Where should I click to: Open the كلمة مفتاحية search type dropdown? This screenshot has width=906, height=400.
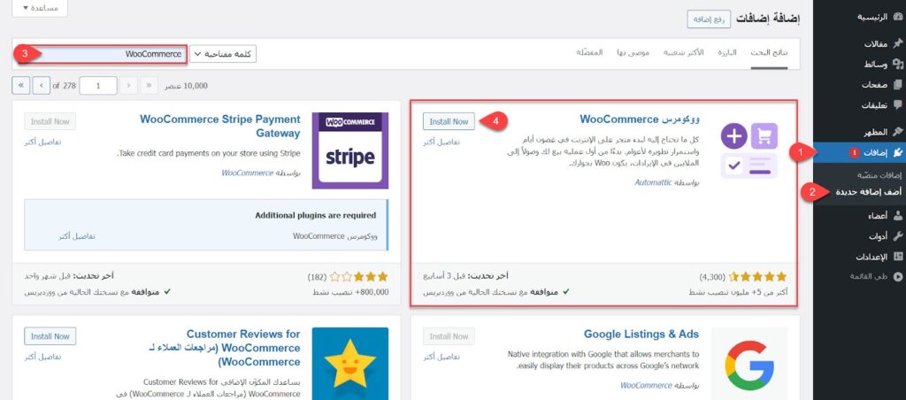(223, 54)
